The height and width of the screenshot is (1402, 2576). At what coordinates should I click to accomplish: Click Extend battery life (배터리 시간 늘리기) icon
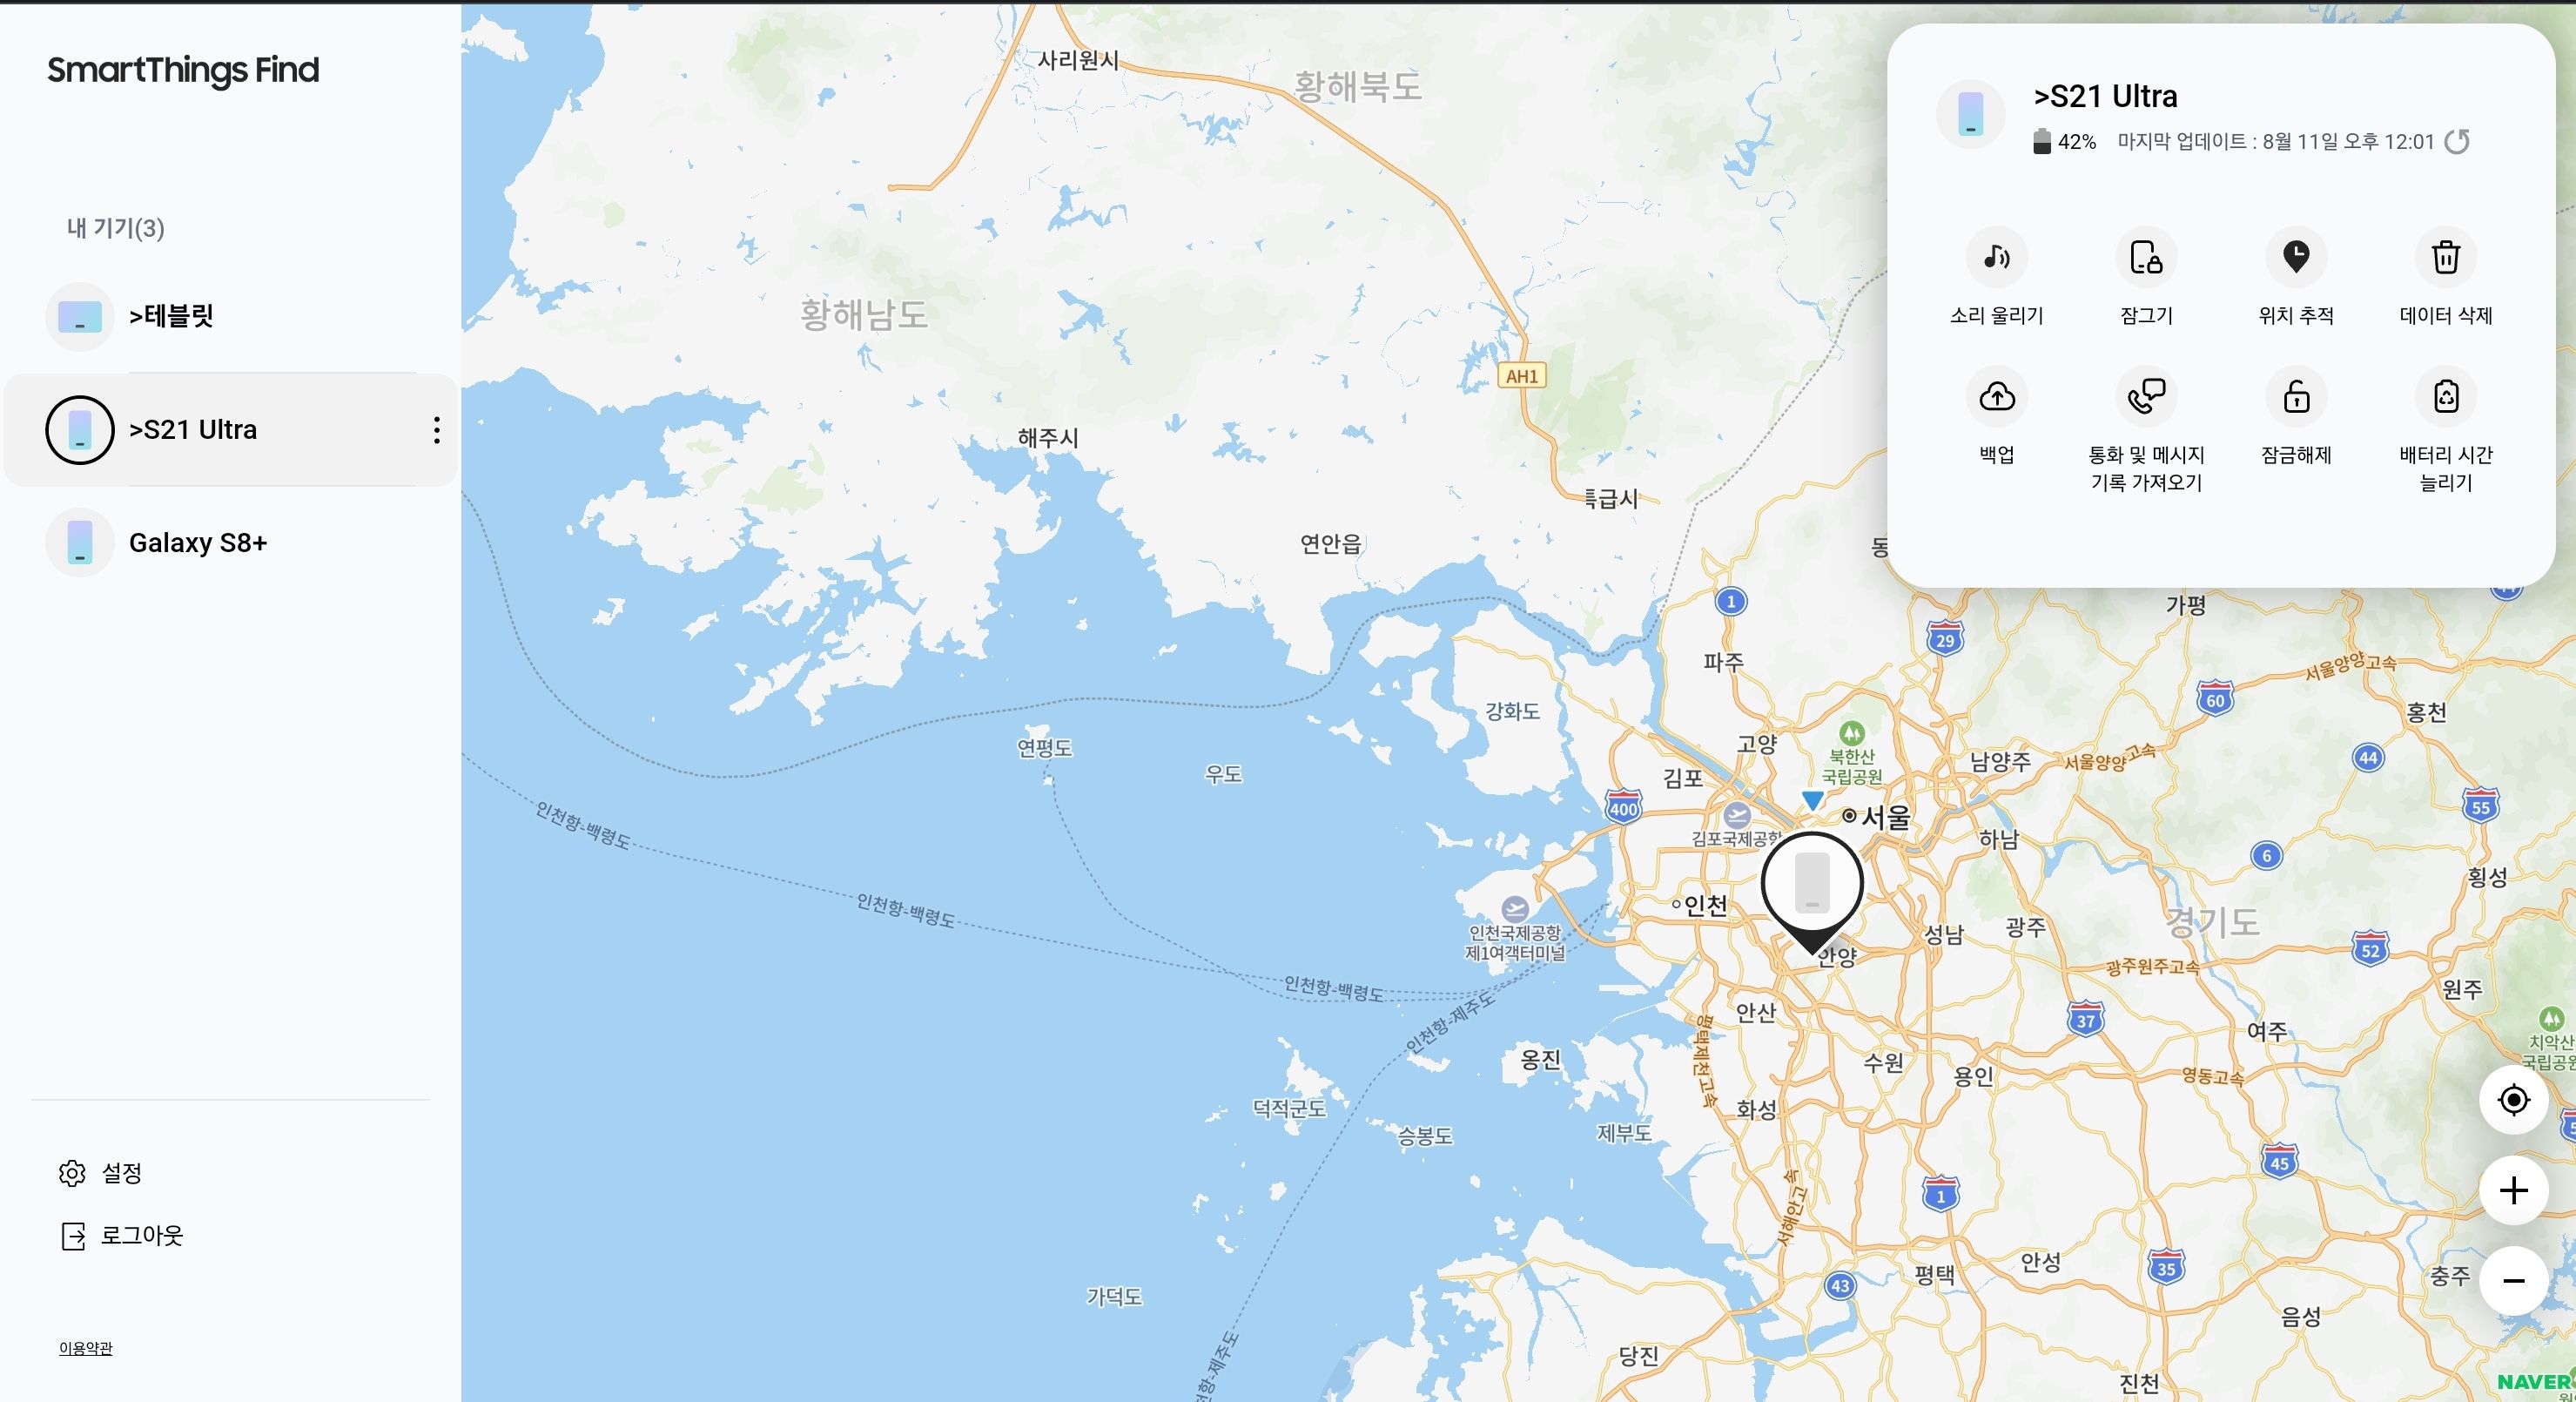[x=2446, y=397]
